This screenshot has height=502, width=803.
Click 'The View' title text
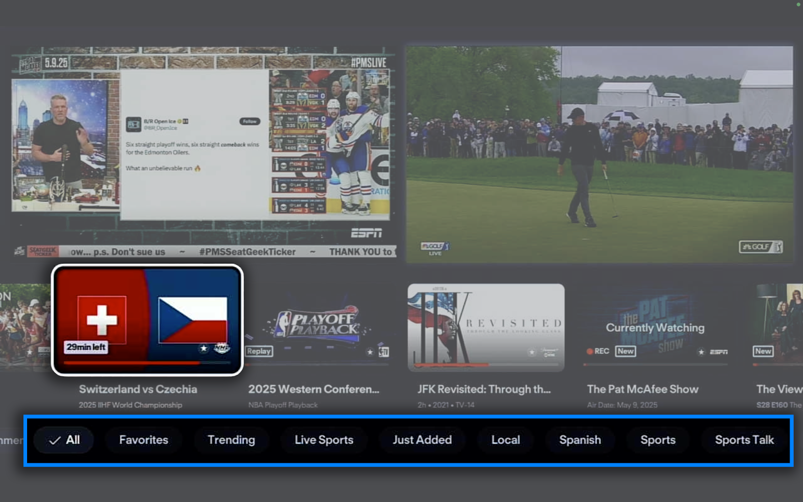779,389
